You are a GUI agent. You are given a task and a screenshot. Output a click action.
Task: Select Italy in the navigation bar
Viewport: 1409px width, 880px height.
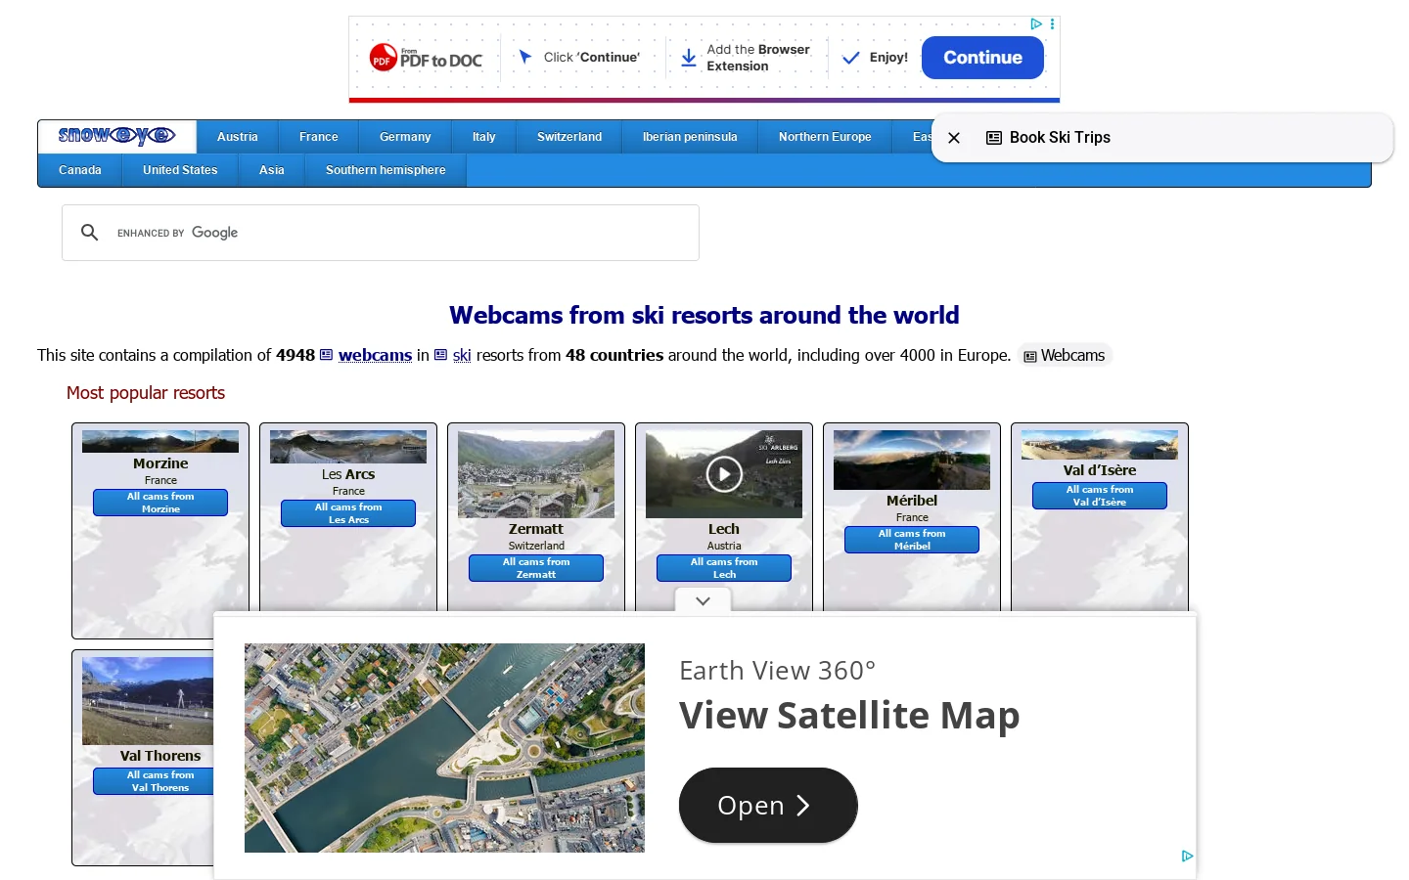click(x=484, y=137)
